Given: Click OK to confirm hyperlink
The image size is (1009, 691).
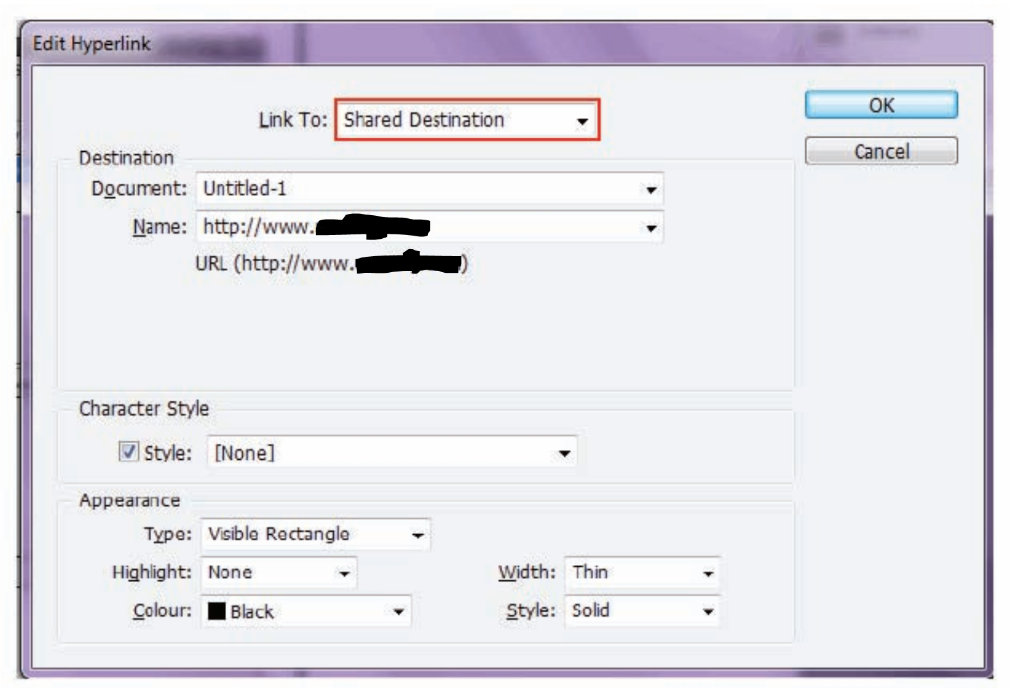Looking at the screenshot, I should tap(881, 105).
